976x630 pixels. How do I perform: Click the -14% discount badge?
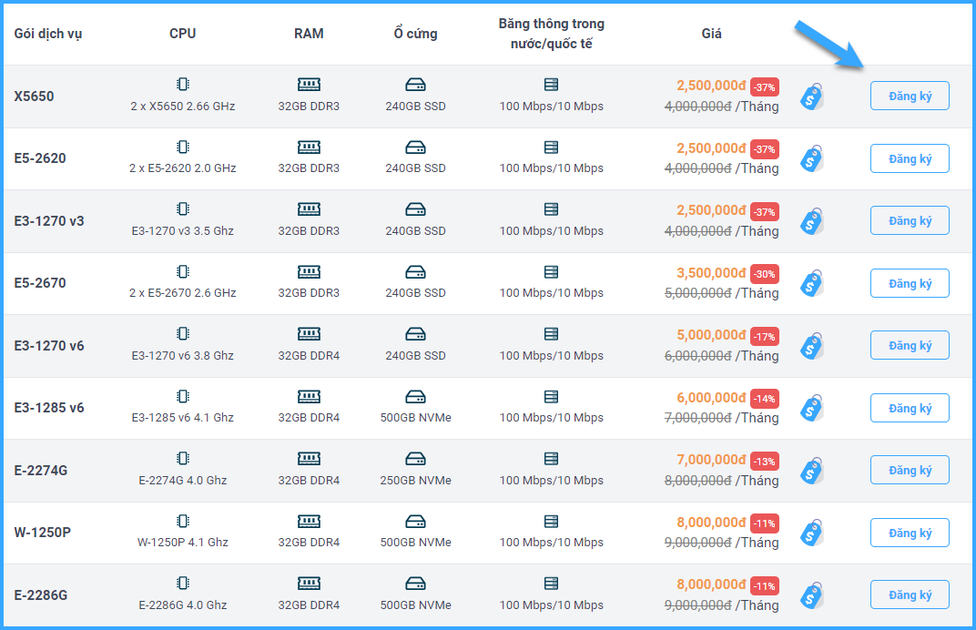point(765,399)
